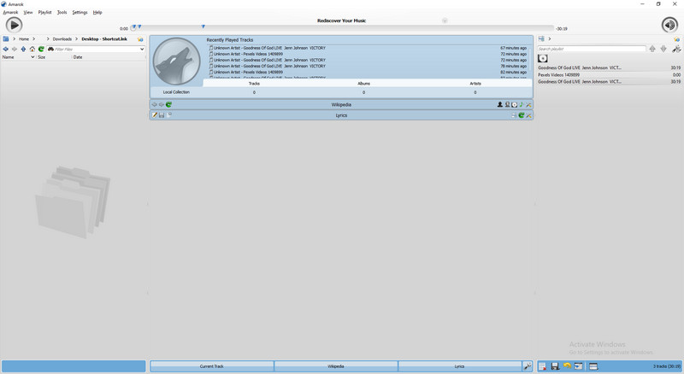The image size is (684, 374).
Task: Edit lyrics with pencil icon
Action: [155, 115]
